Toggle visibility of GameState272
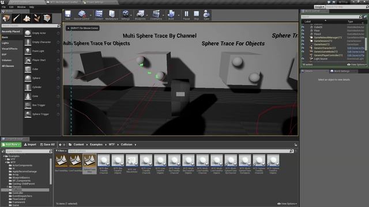The image size is (369, 207). (x=303, y=44)
